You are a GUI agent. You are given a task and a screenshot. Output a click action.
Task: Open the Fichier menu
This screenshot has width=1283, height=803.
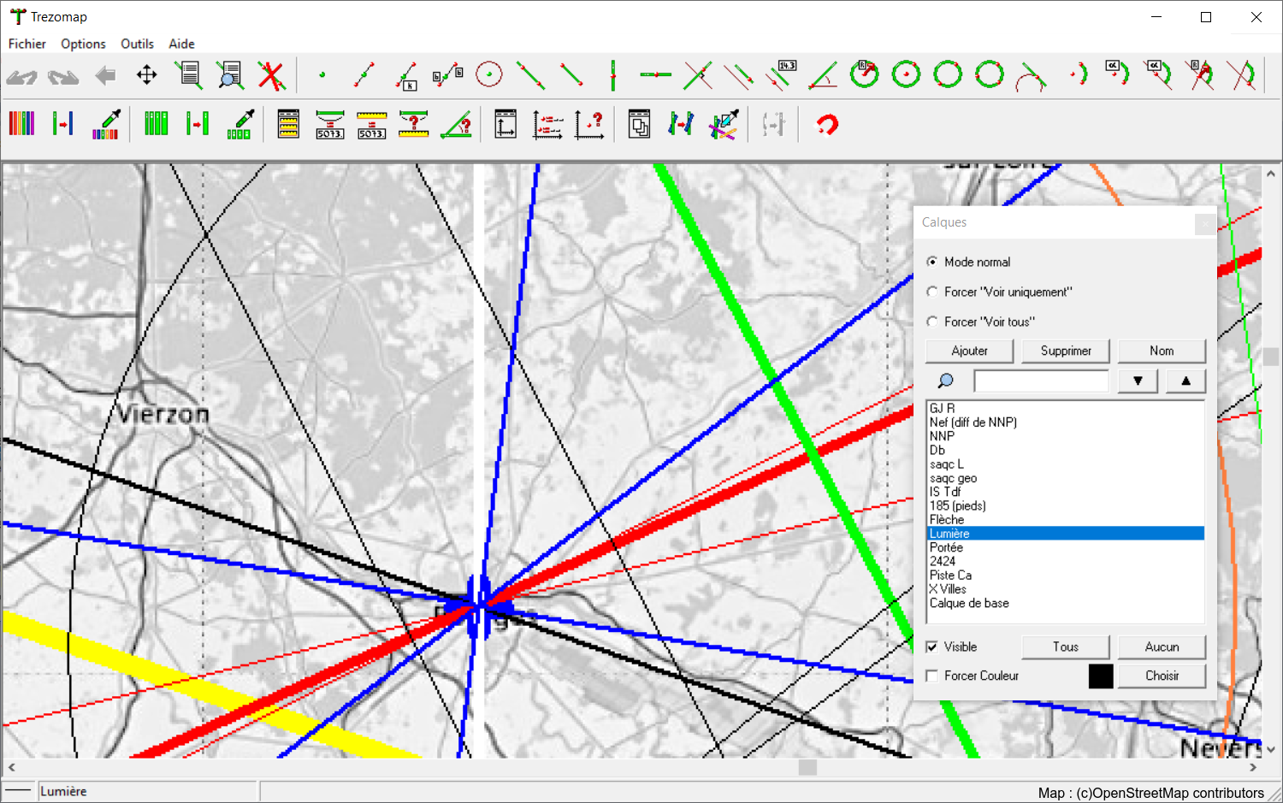(27, 44)
